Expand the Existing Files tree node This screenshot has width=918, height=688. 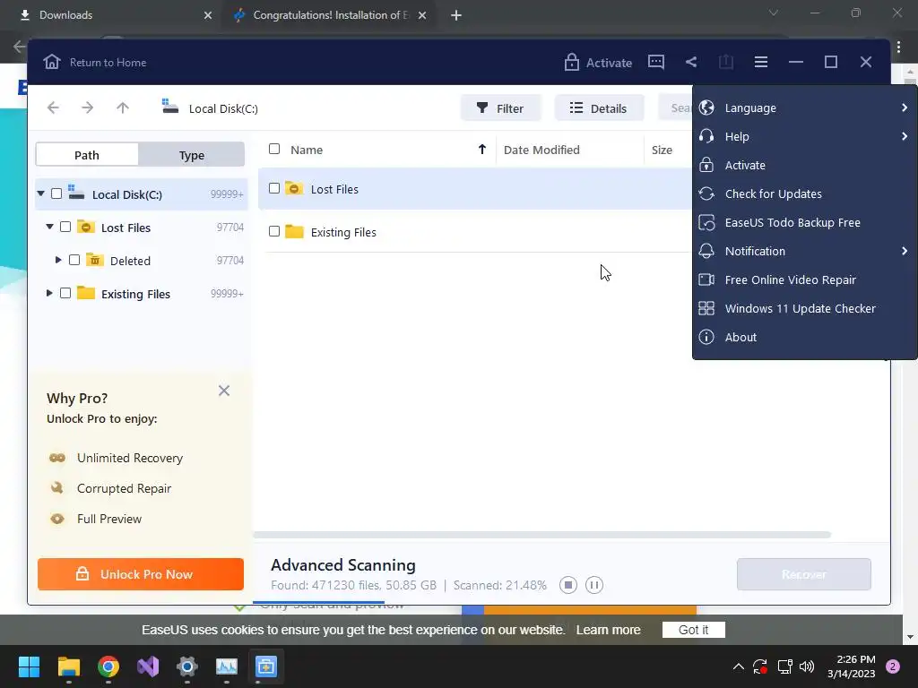tap(49, 293)
